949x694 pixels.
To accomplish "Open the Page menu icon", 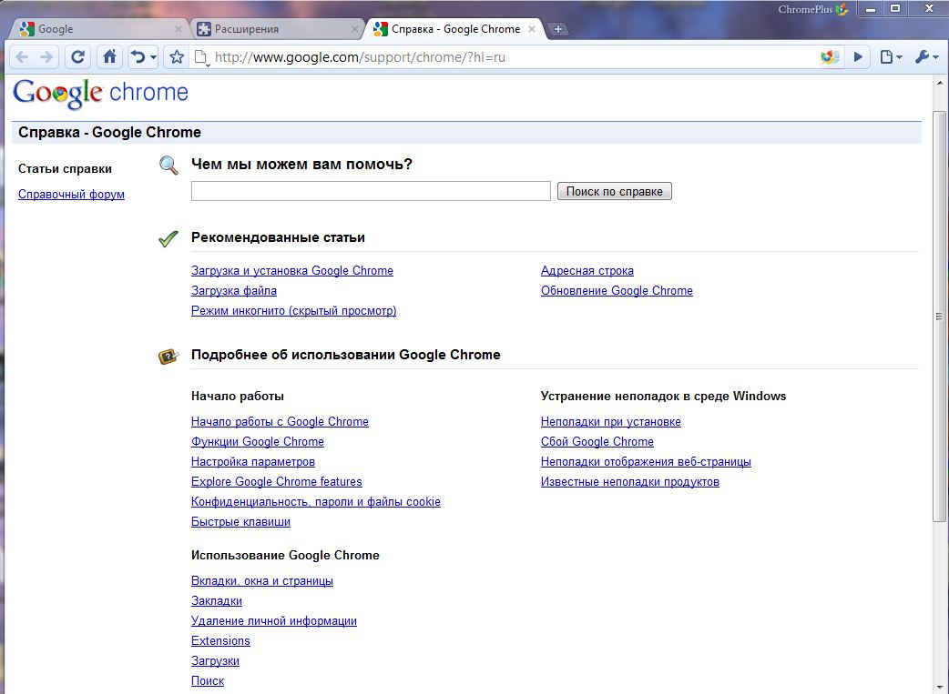I will [x=891, y=57].
